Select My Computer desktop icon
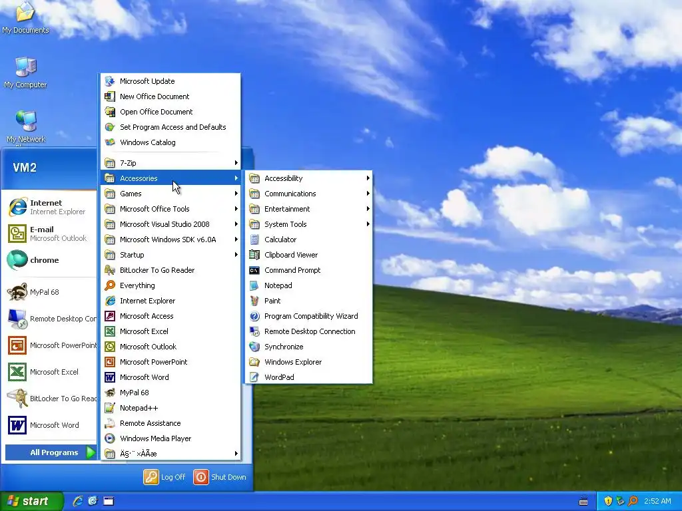This screenshot has width=682, height=511. pyautogui.click(x=25, y=72)
